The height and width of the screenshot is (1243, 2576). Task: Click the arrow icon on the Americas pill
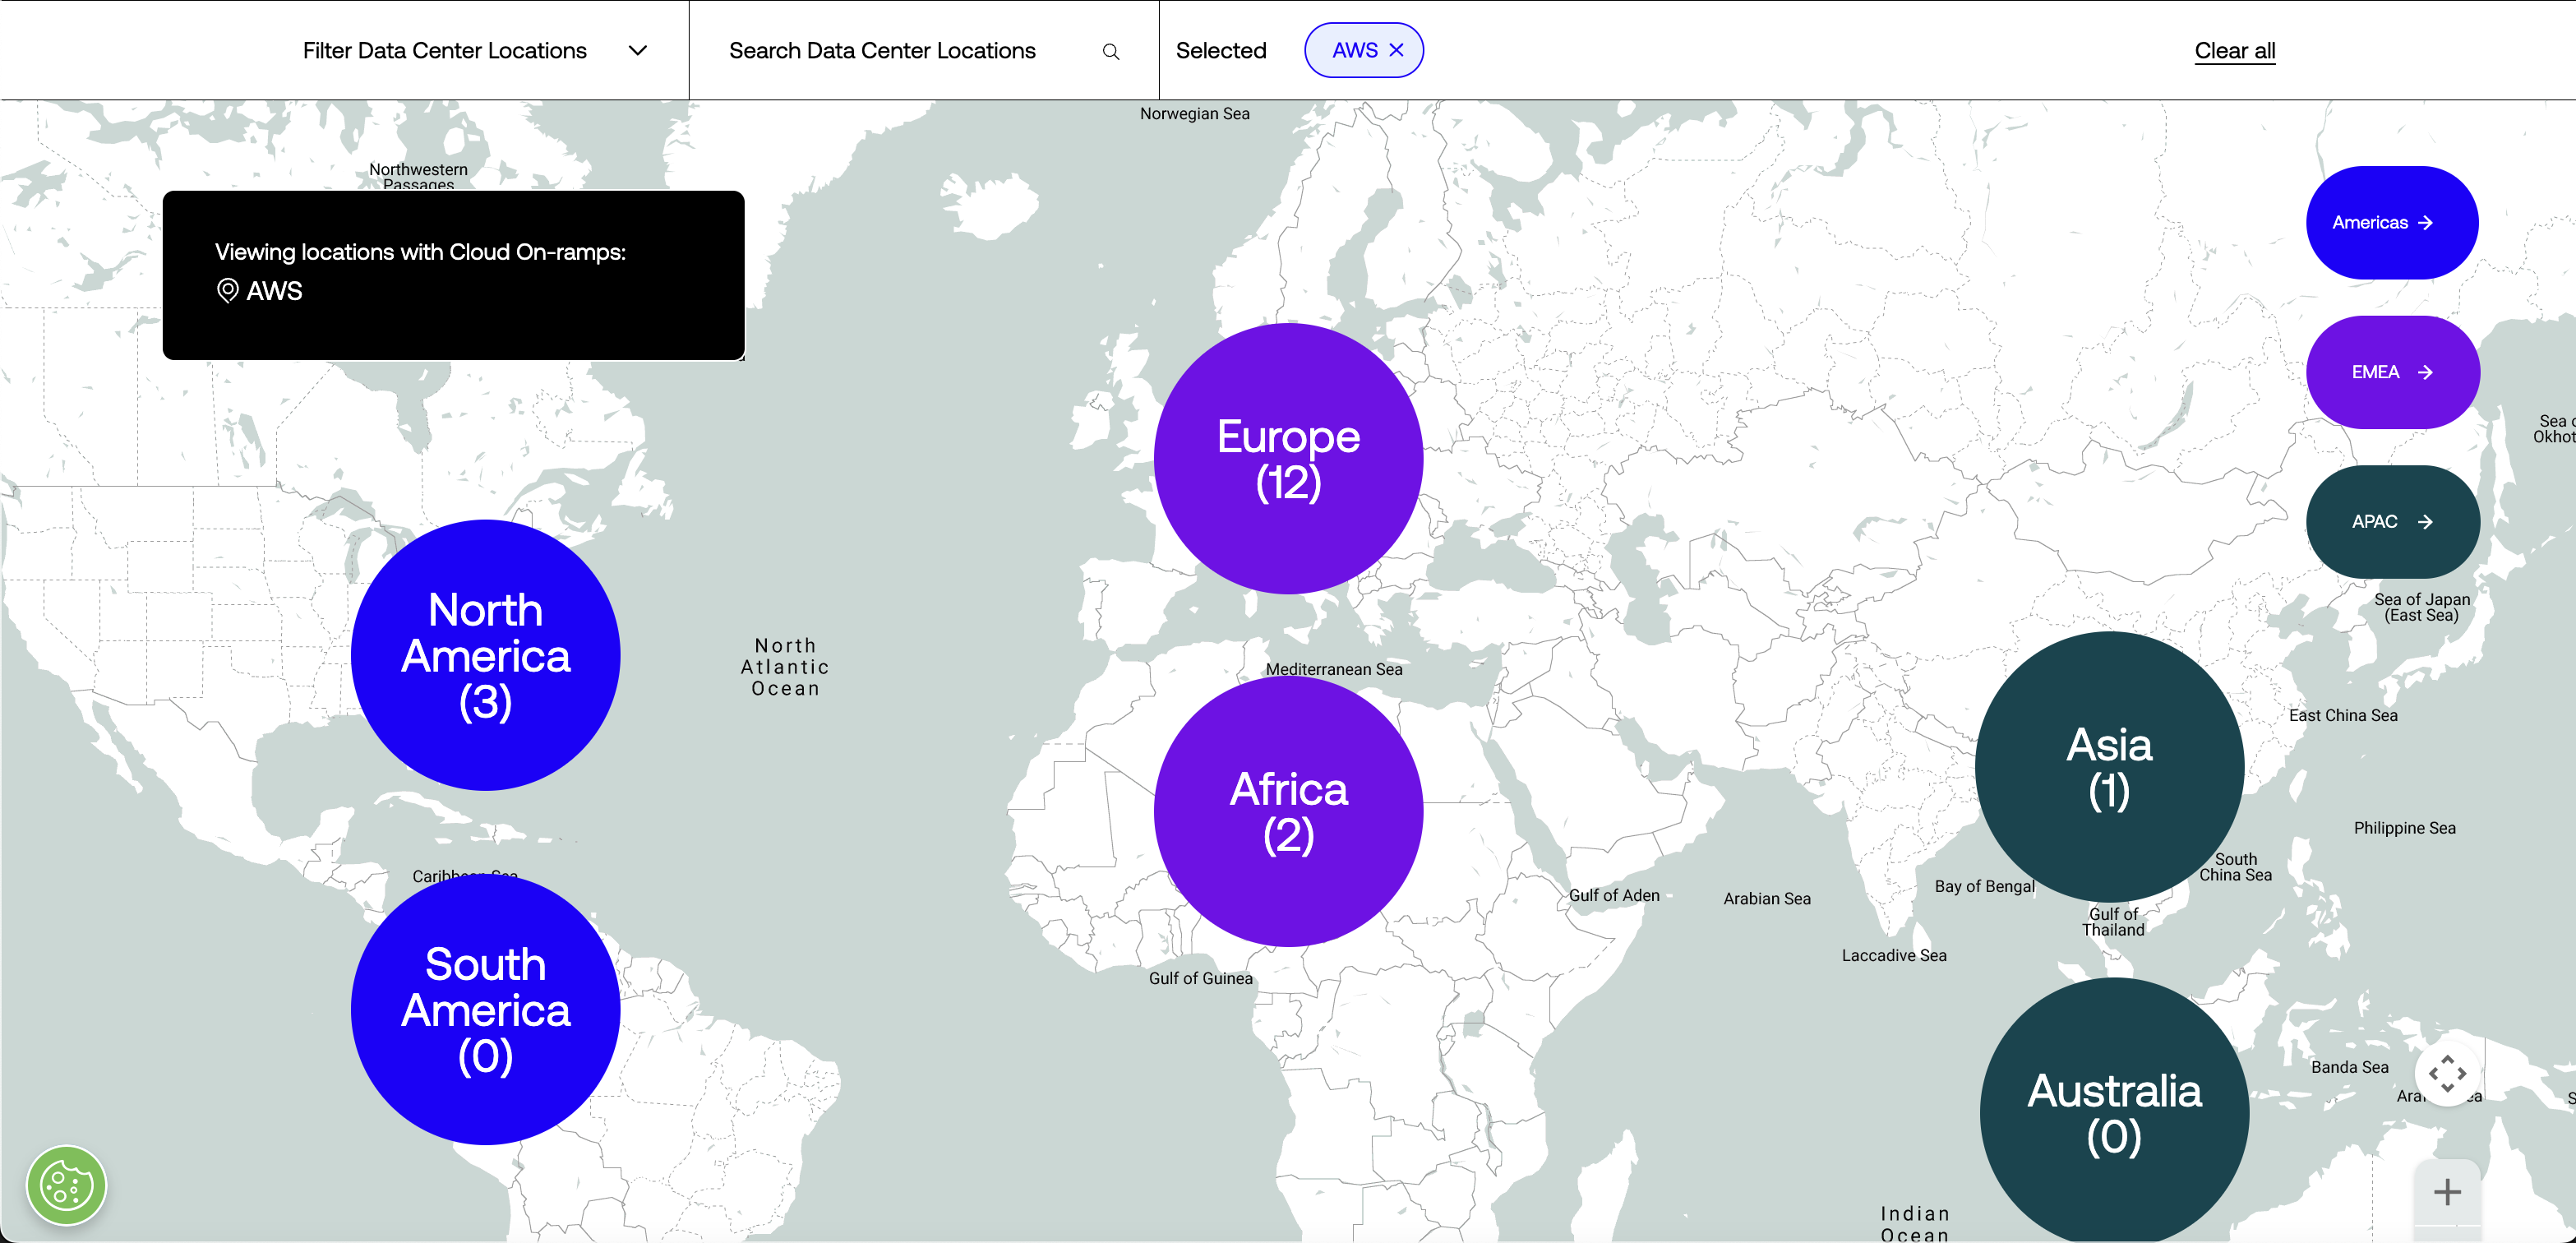pos(2426,222)
